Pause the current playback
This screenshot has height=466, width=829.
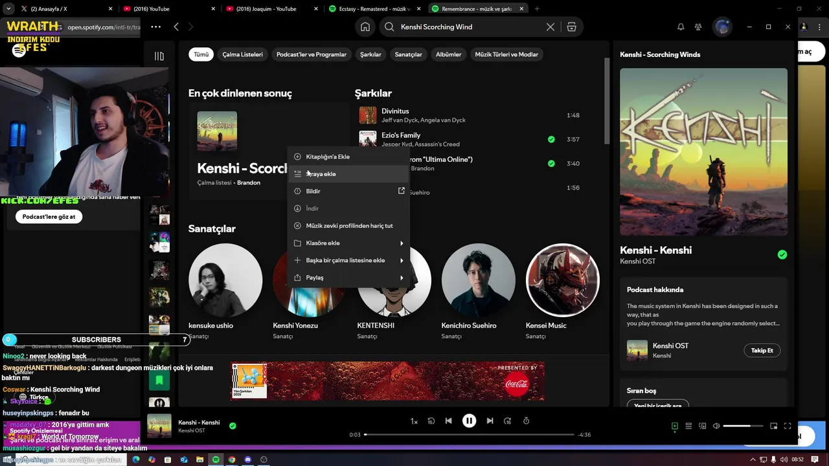469,421
